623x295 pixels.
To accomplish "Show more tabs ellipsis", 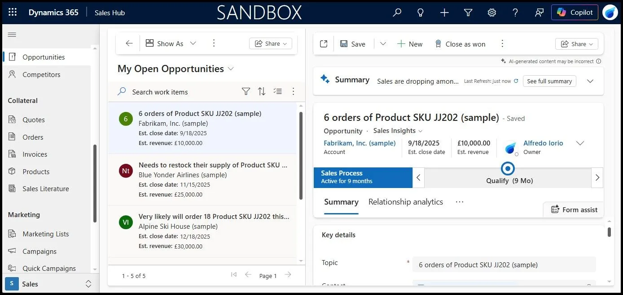I will click(x=459, y=202).
